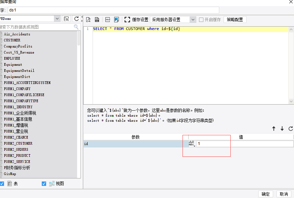Click the id parameter value field

[245, 144]
